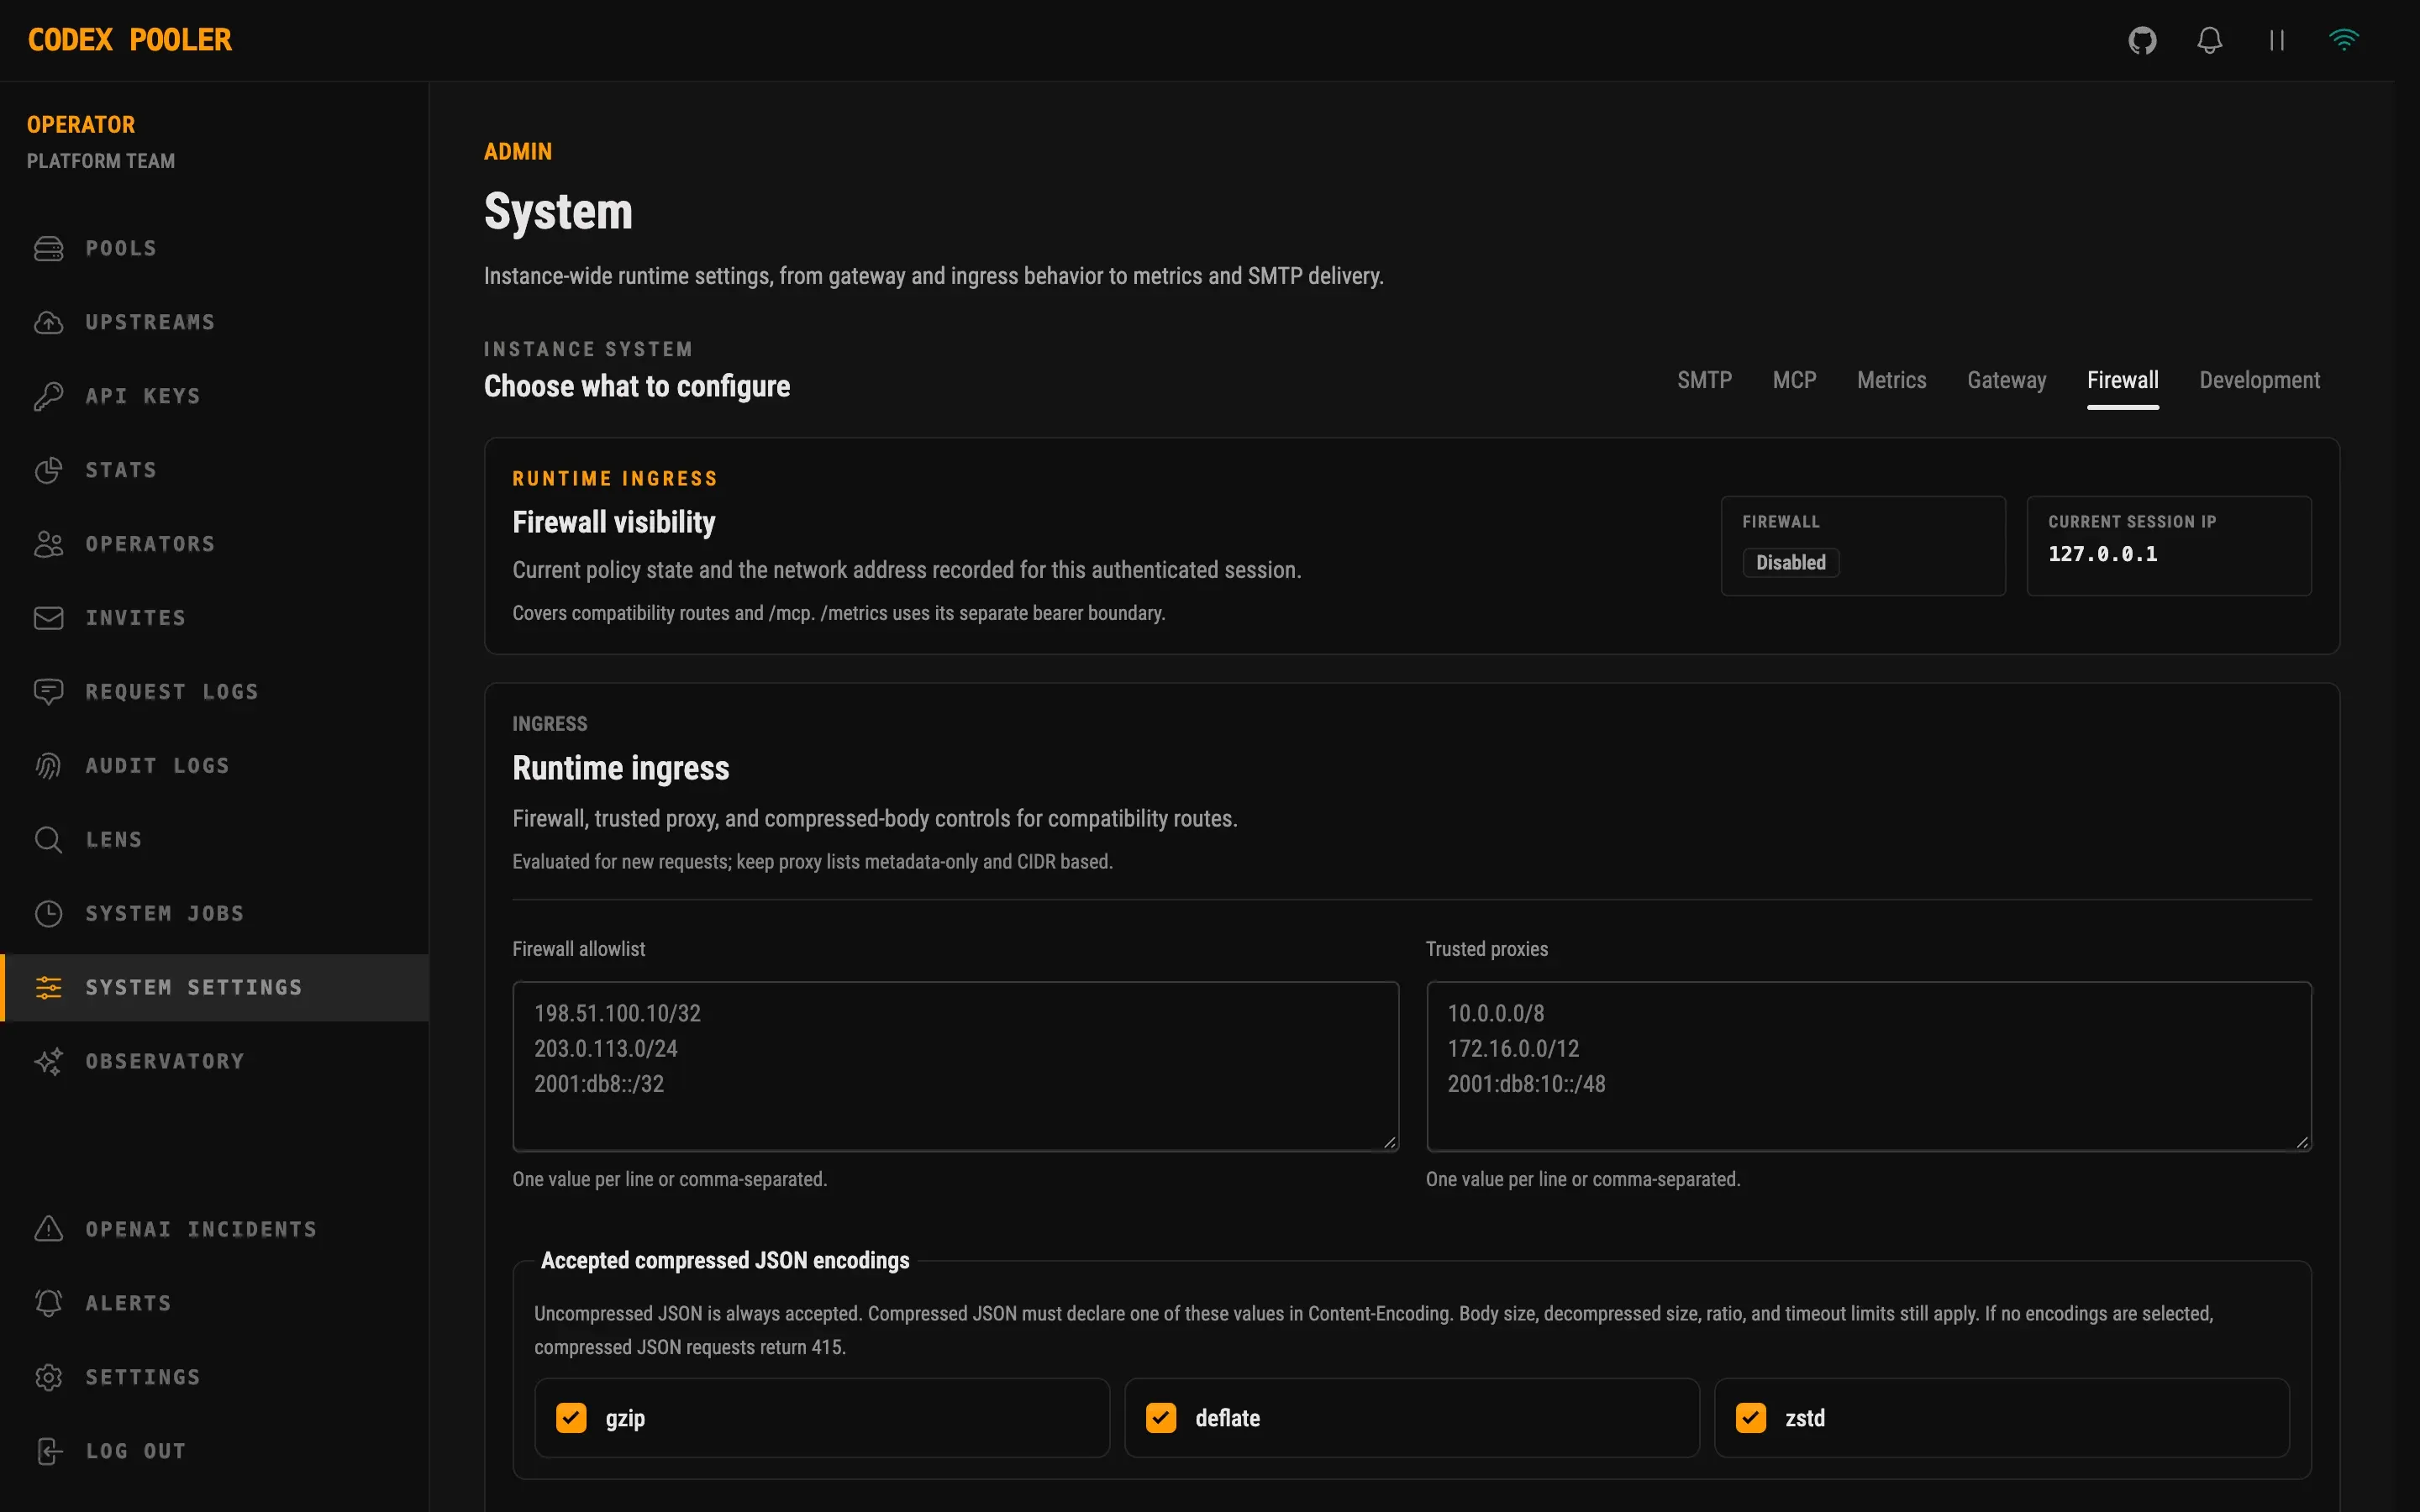The width and height of the screenshot is (2420, 1512).
Task: Click the wifi connection status icon
Action: (x=2344, y=41)
